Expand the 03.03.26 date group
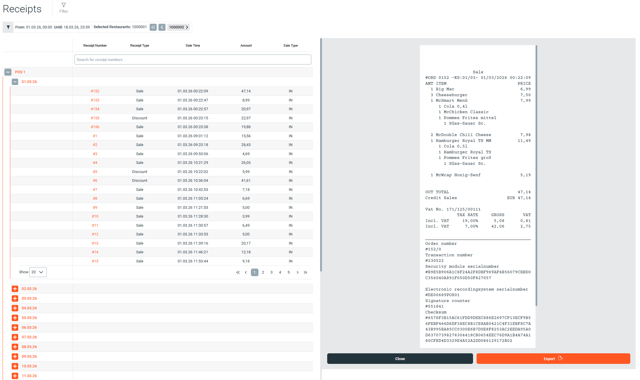This screenshot has width=640, height=380. (x=15, y=298)
